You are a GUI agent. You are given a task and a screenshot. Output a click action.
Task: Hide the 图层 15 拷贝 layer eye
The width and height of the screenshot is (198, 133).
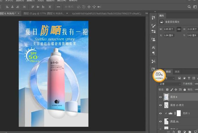(x=160, y=105)
